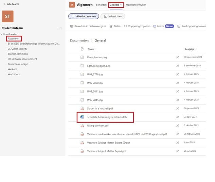Open the Workshops channel
The image size is (215, 182).
[x=14, y=74]
